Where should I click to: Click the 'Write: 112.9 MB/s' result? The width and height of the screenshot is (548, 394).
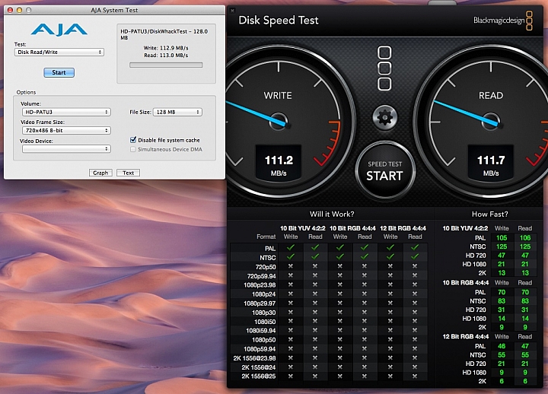(166, 48)
